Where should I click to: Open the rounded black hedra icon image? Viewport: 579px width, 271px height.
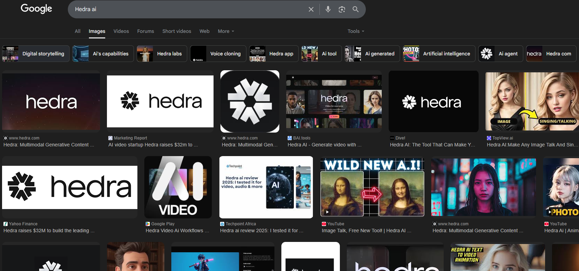pyautogui.click(x=250, y=101)
